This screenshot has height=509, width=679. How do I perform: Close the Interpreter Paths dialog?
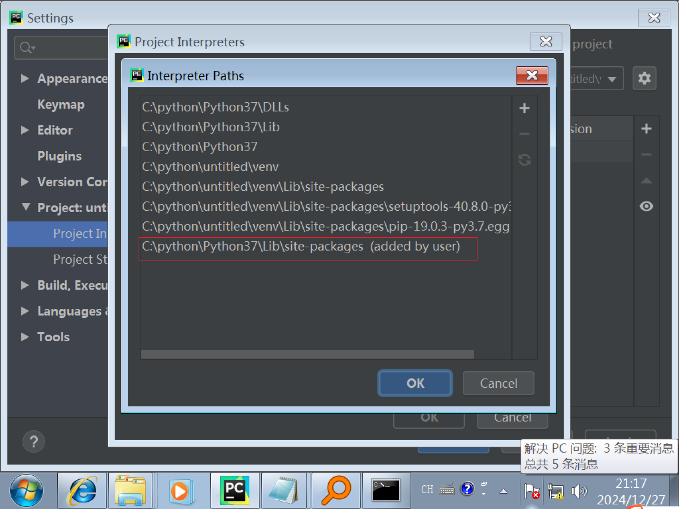coord(532,76)
